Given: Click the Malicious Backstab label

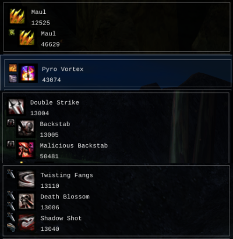Looking at the screenshot, I should click(74, 145).
